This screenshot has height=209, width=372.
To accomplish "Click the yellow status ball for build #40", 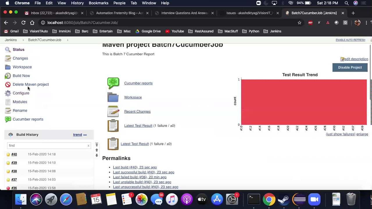I will [x=8, y=154].
